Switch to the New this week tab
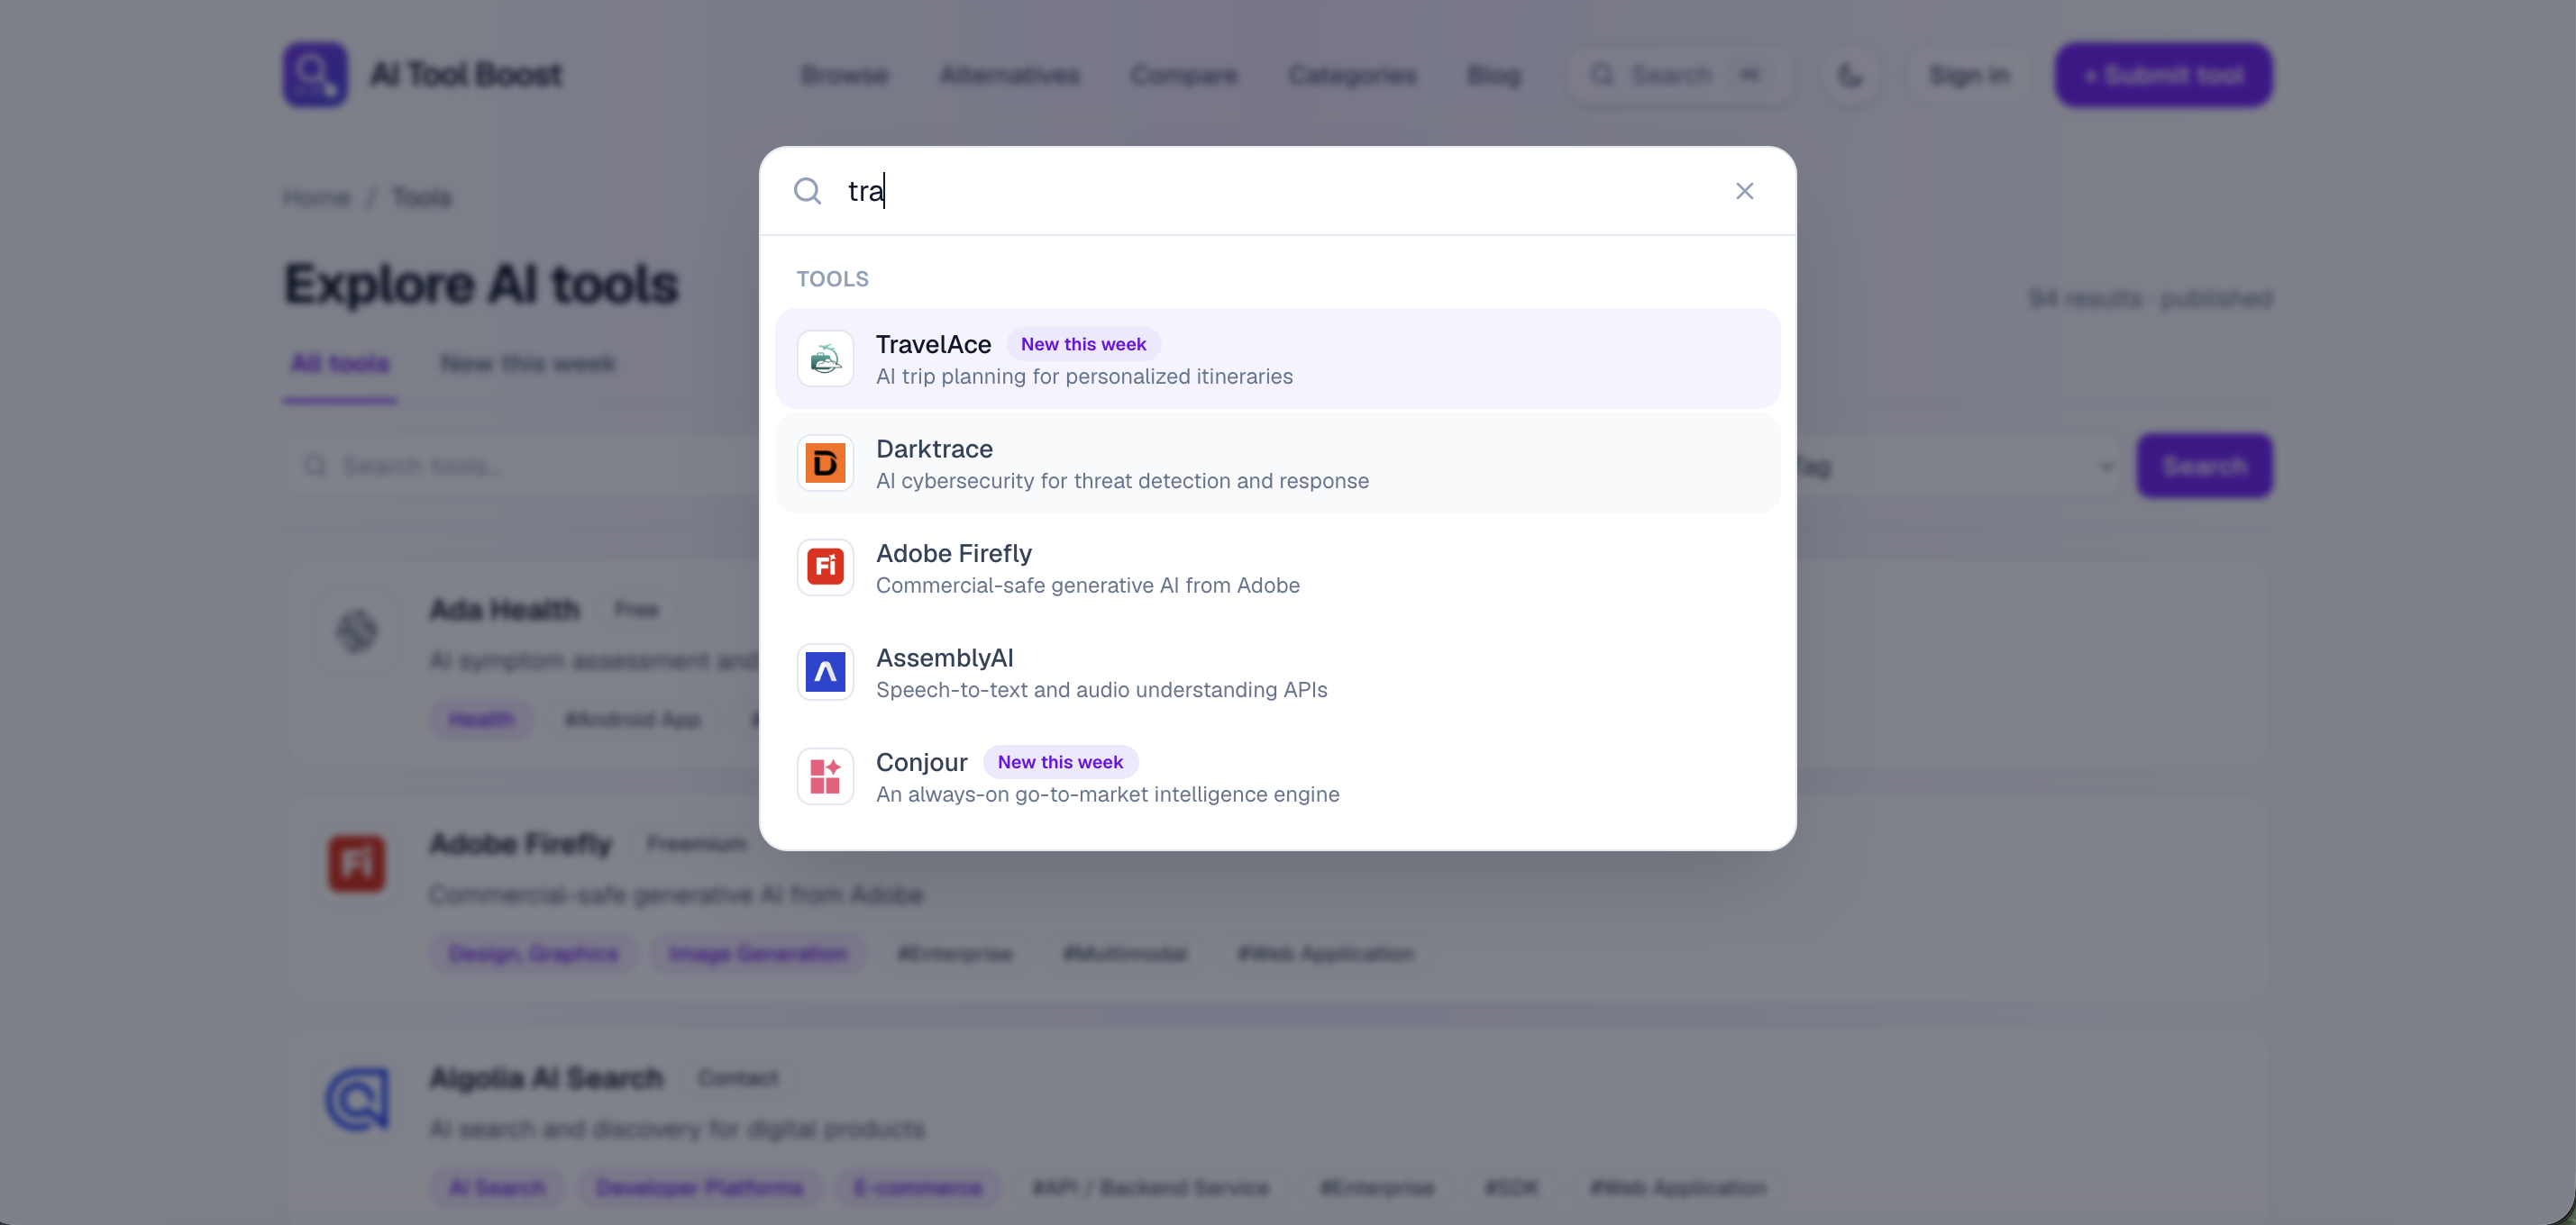The height and width of the screenshot is (1225, 2576). 528,364
